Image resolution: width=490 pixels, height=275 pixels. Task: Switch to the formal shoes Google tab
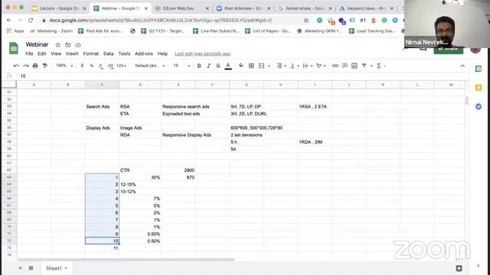pos(305,8)
